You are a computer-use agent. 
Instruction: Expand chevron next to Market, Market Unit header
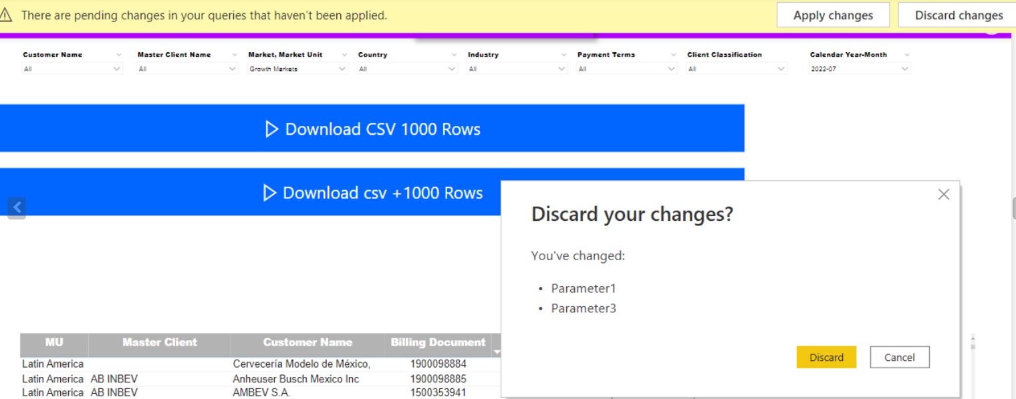[344, 55]
